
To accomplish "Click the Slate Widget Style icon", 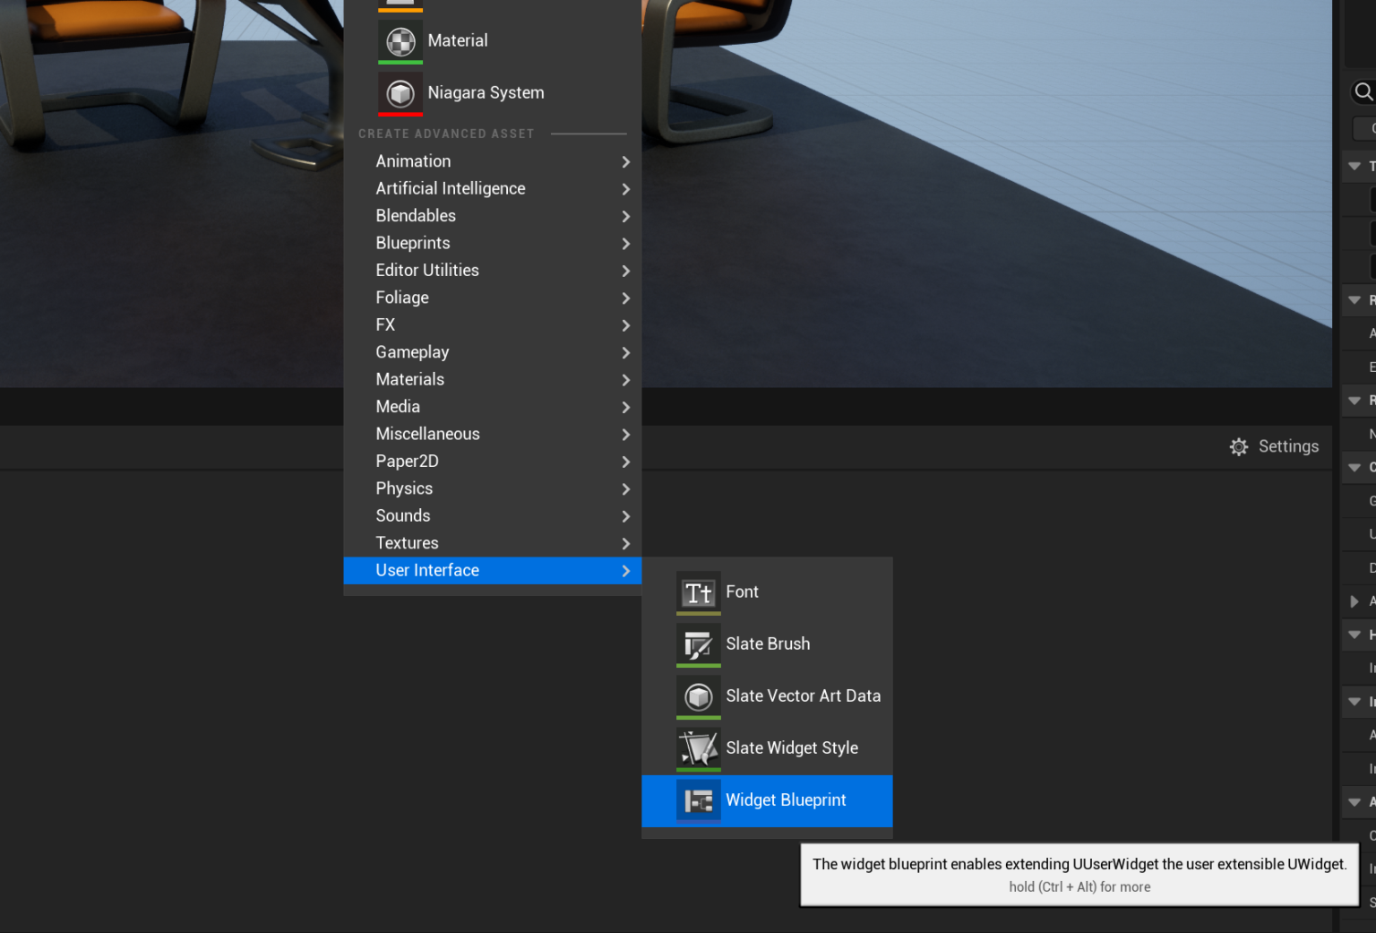I will [x=698, y=748].
